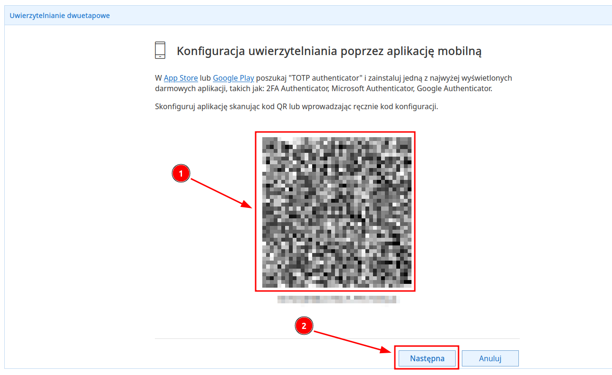The width and height of the screenshot is (612, 375).
Task: Cancel setup with the Anuluj button
Action: 490,358
